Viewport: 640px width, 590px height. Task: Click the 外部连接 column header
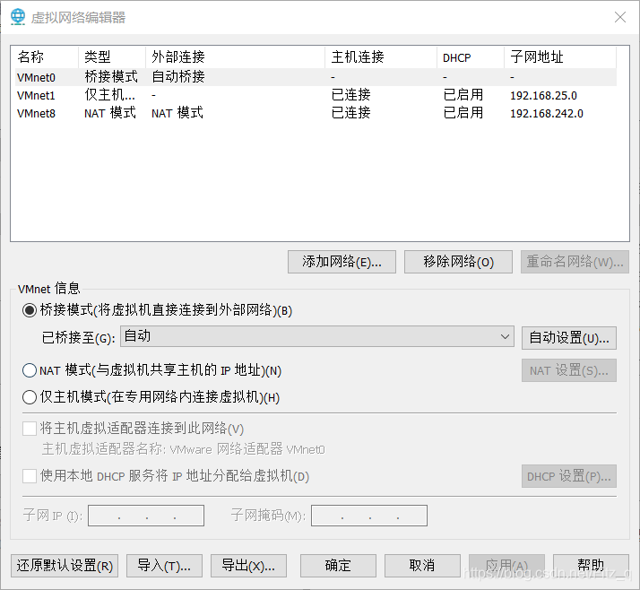point(235,57)
